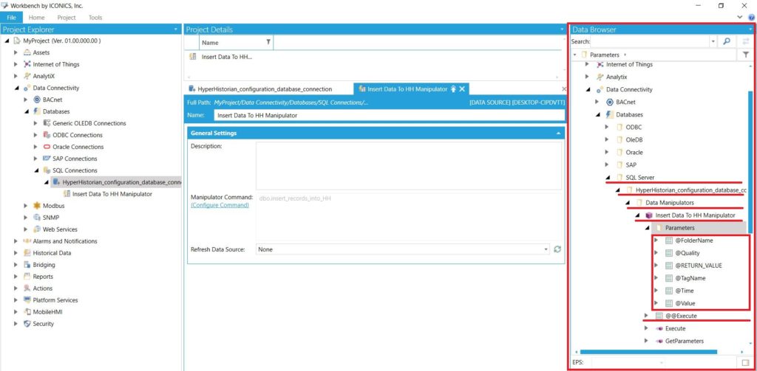Select the Internet of Things icon in Project Explorer
Screen dimensions: 757x371
[27, 64]
